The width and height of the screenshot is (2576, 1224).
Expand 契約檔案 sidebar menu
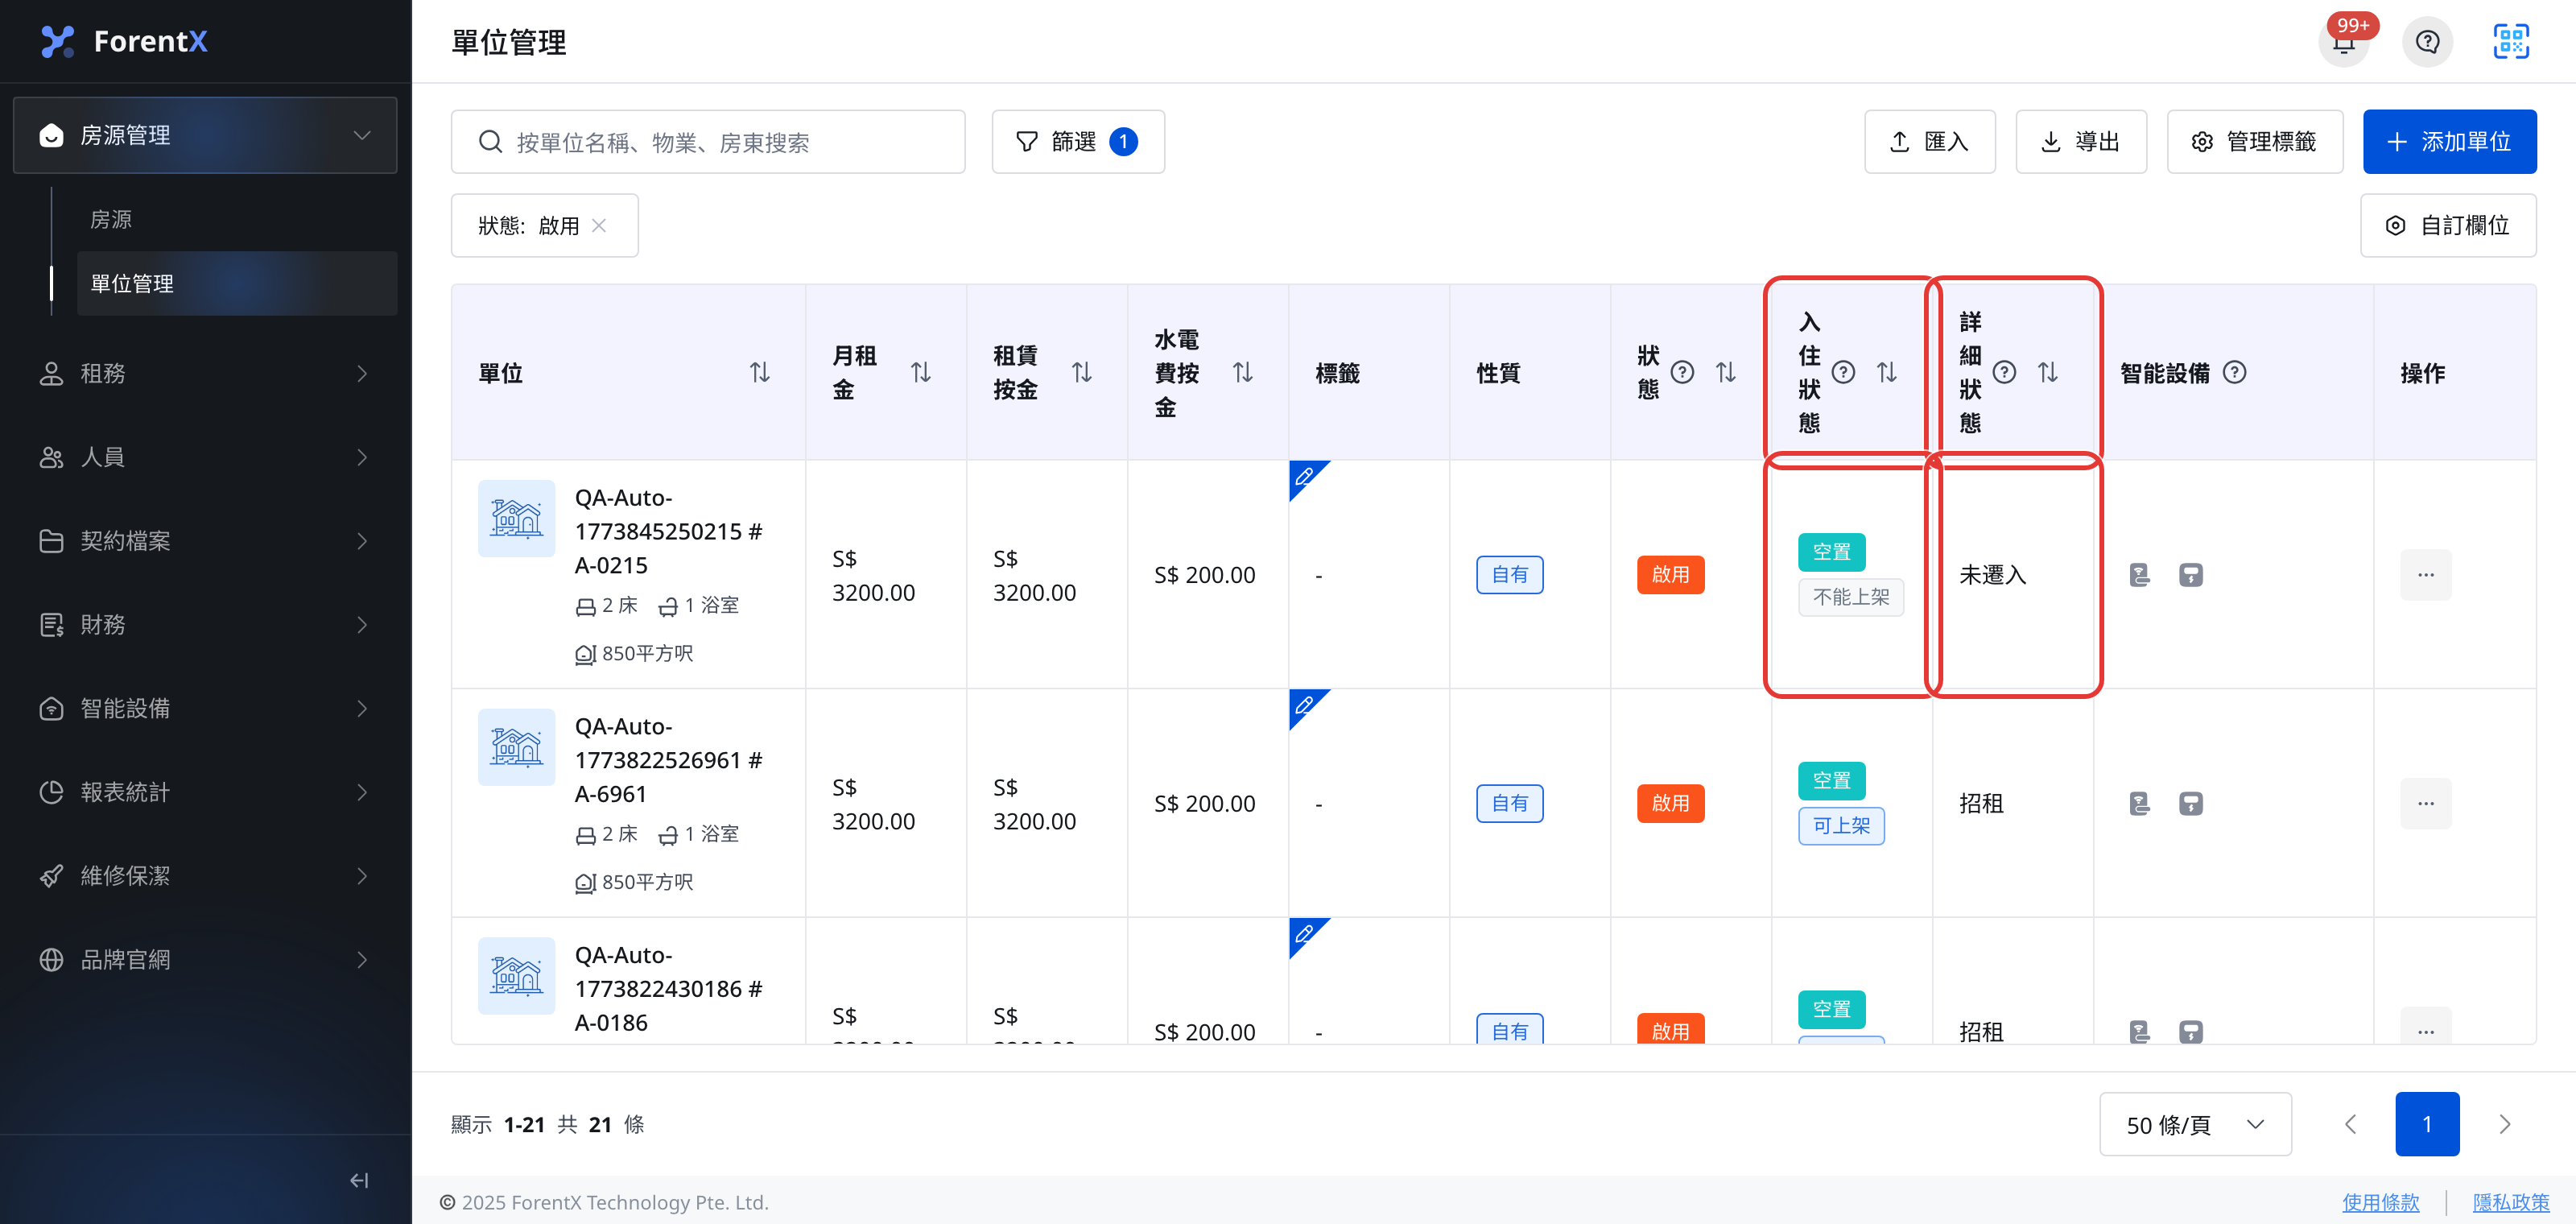pos(205,541)
